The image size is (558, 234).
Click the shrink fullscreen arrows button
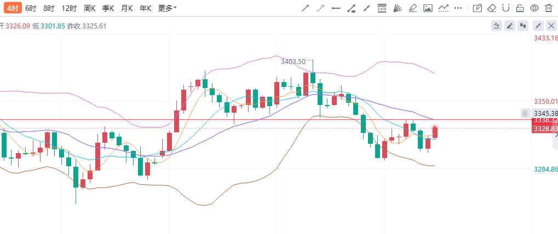pyautogui.click(x=538, y=26)
